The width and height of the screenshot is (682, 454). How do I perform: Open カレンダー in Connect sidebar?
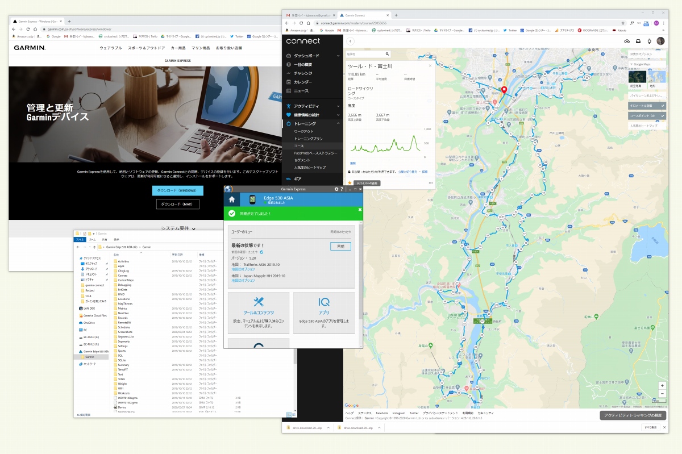tap(303, 82)
